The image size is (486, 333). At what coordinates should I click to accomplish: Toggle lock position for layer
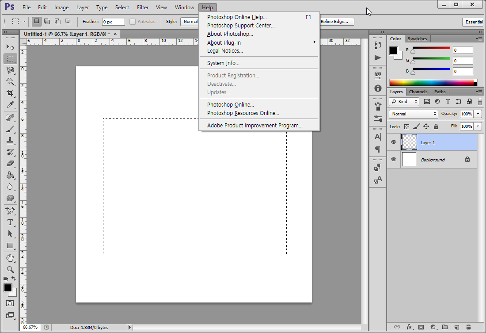426,126
